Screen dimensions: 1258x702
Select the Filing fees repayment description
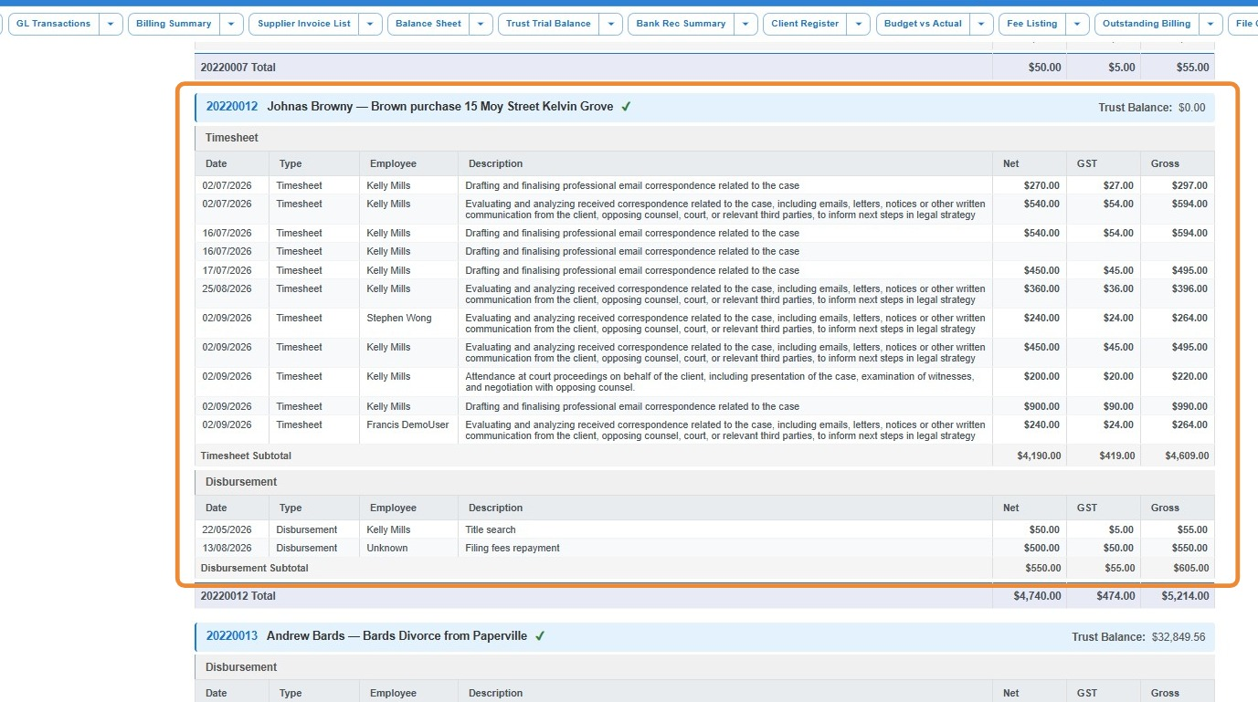(513, 548)
